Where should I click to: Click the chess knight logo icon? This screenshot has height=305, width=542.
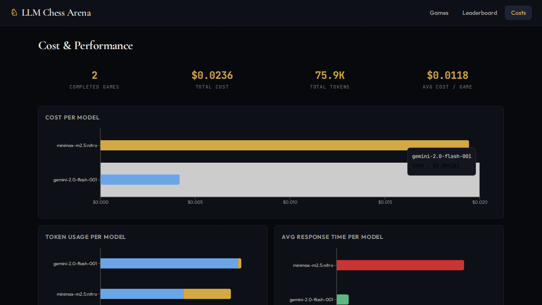14,13
